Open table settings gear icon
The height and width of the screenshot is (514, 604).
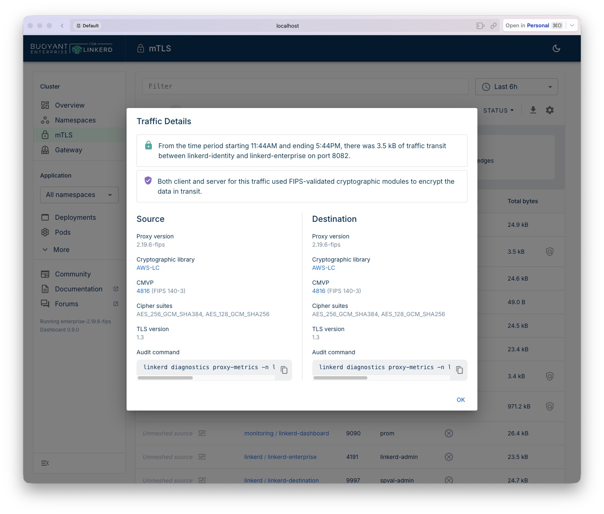pos(549,110)
